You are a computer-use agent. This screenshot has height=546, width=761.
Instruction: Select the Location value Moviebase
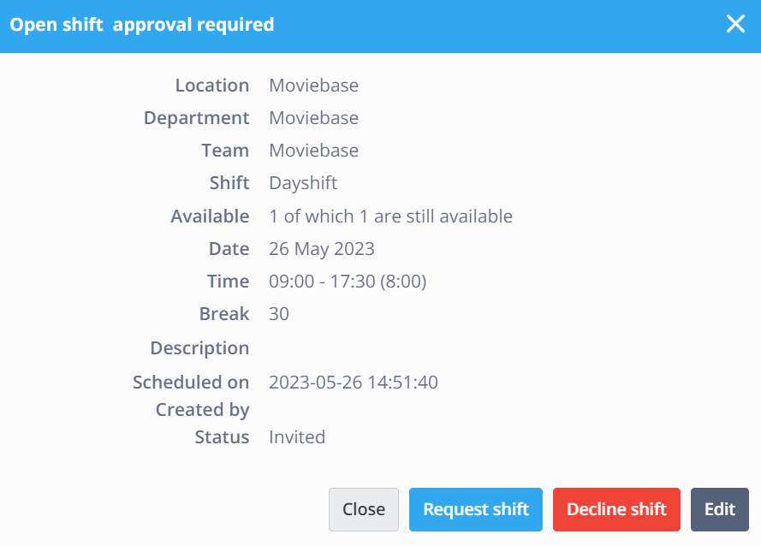[313, 86]
